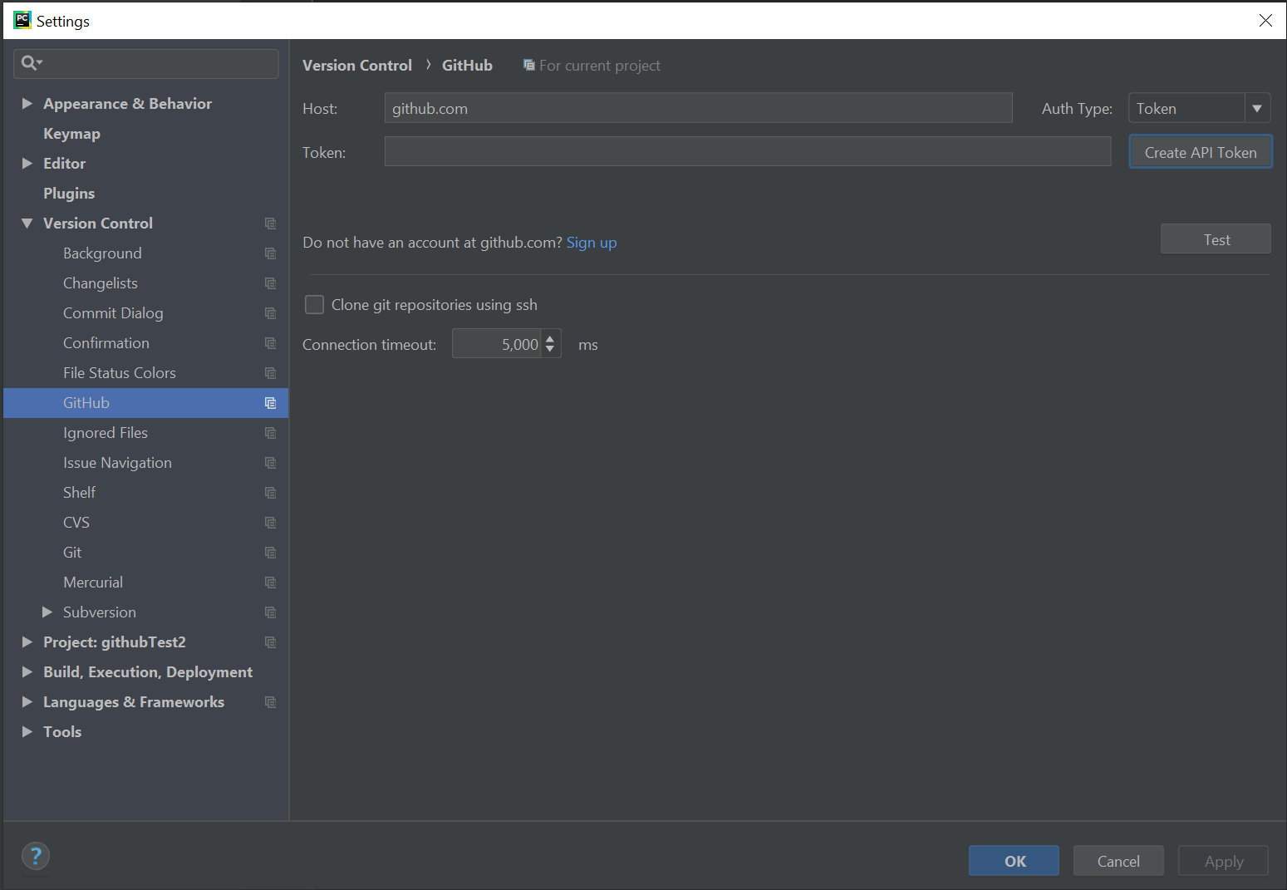Click project-level icon beside Shelf row
The height and width of the screenshot is (890, 1287).
click(x=270, y=493)
